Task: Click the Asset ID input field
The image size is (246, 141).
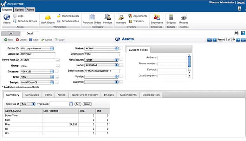Action: 38,54
